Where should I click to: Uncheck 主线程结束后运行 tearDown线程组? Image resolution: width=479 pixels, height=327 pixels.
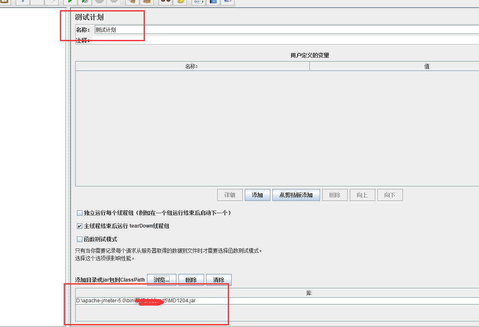click(79, 226)
